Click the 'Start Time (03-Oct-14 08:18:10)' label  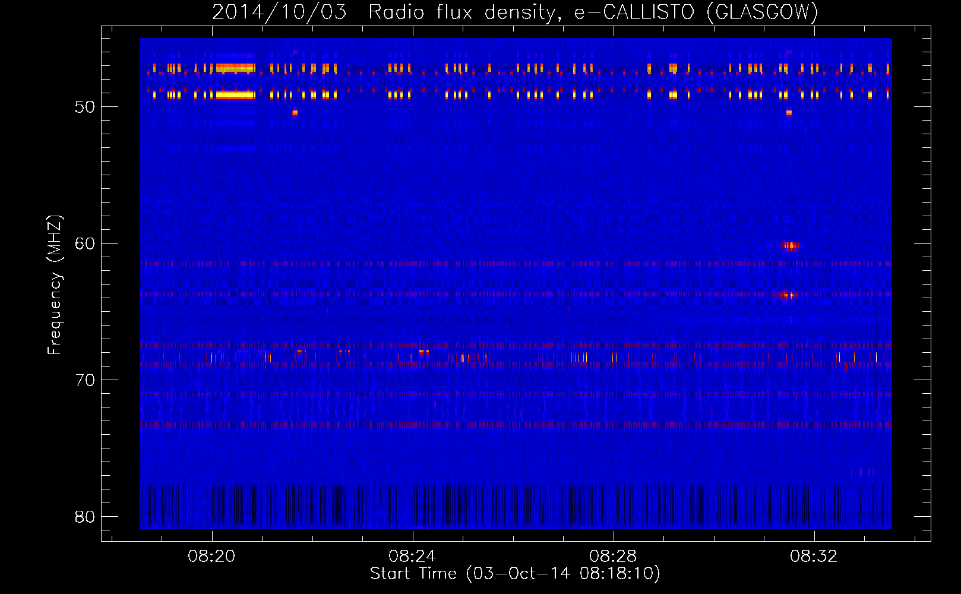click(x=515, y=574)
